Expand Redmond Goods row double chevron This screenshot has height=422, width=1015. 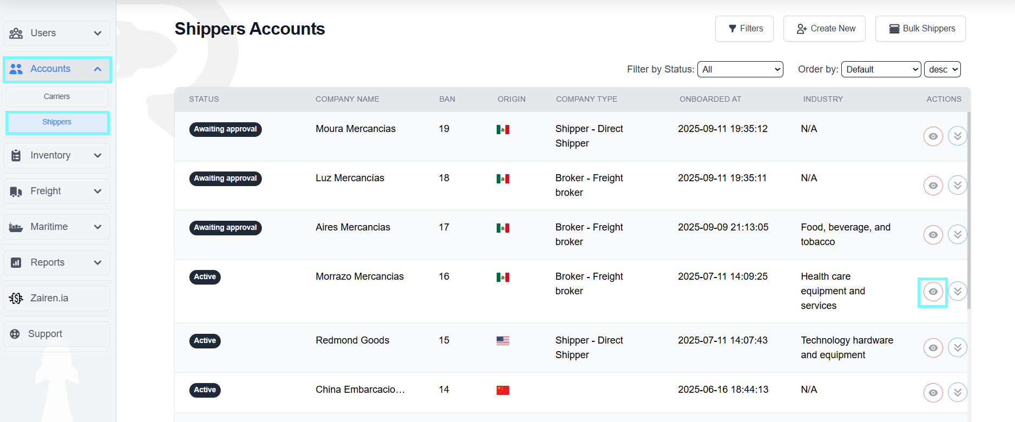click(x=958, y=347)
